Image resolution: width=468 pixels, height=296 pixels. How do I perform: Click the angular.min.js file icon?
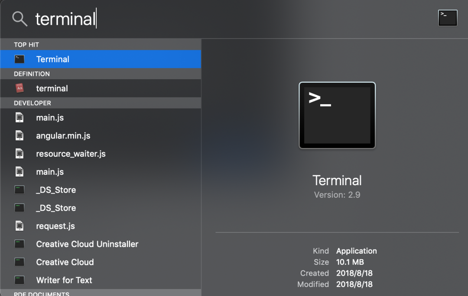pyautogui.click(x=19, y=135)
